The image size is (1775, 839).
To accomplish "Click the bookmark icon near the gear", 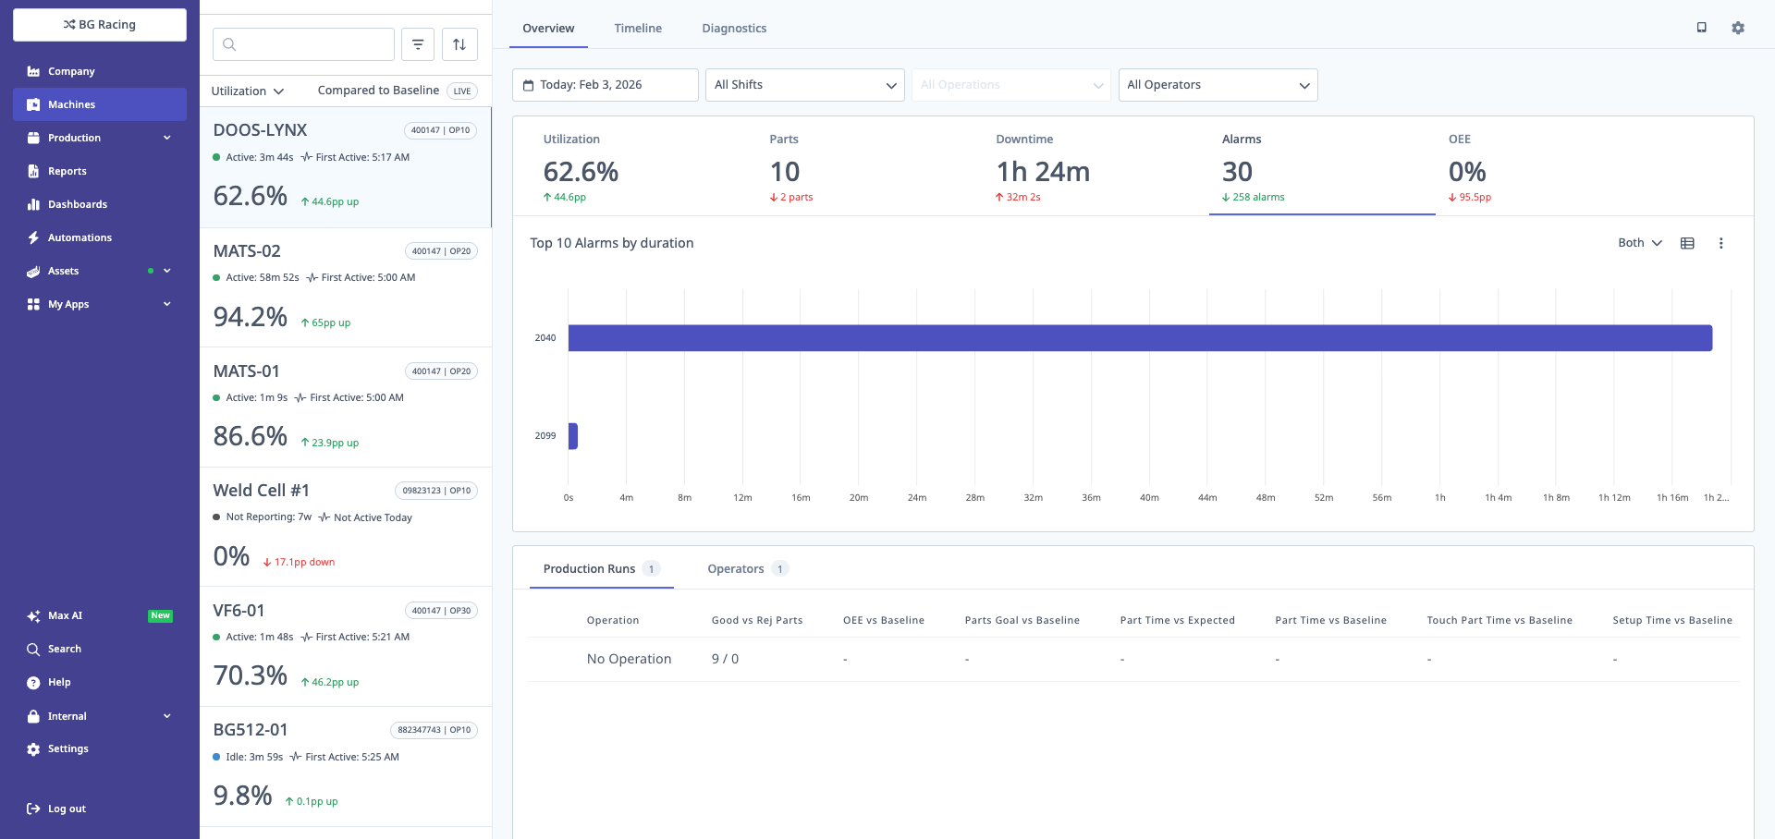I will (x=1701, y=28).
